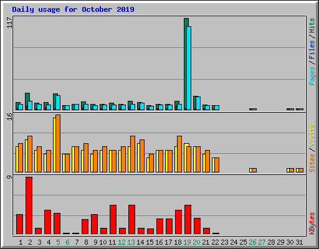
Task: Click day label 22 on the x-axis
Action: 215,242
